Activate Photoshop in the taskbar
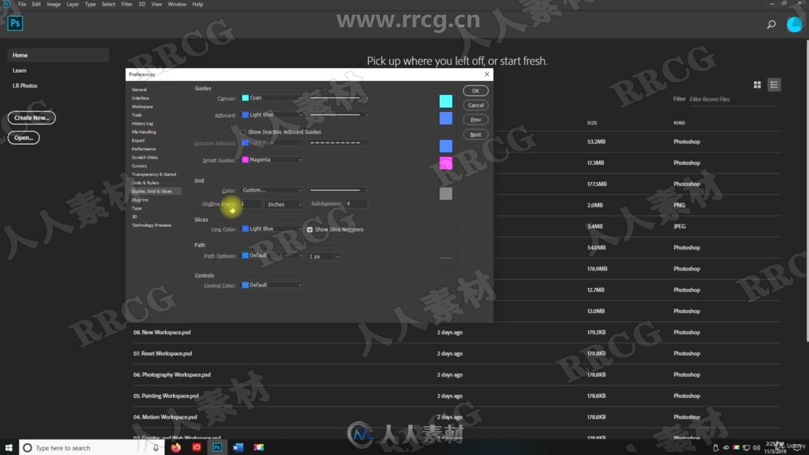 pyautogui.click(x=217, y=447)
